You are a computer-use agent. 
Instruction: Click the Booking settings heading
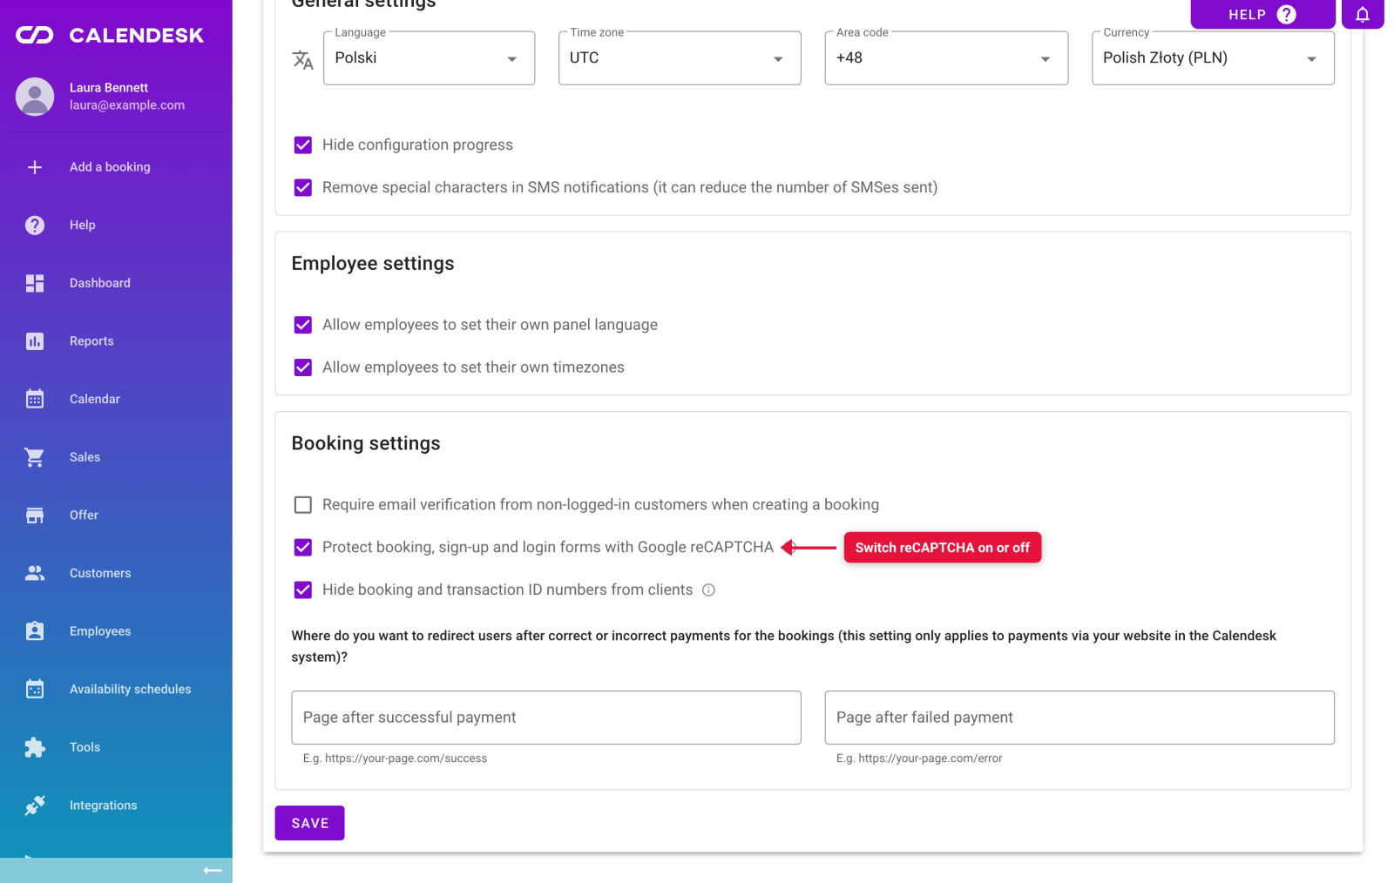366,443
